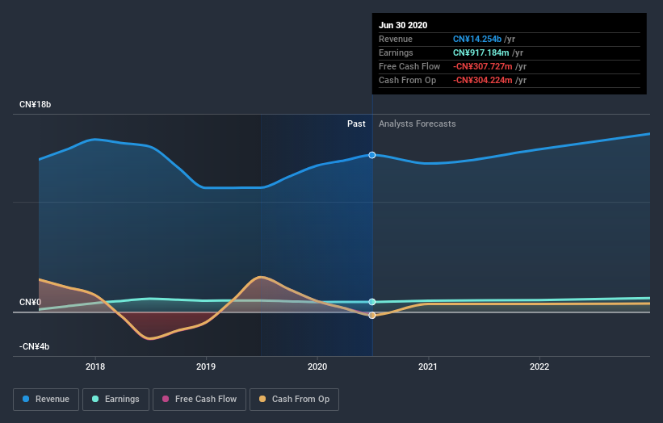
Task: Click the 2018 x-axis label
Action: (x=95, y=366)
